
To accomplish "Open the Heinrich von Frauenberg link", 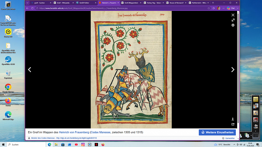I will point(74,132).
